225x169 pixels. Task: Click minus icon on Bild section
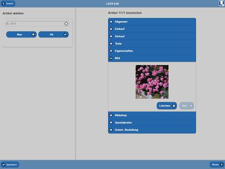point(111,58)
